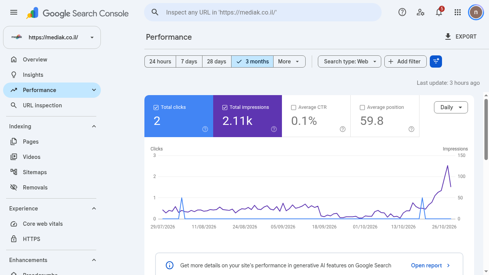
Task: Open Overview from the sidebar
Action: coord(52,60)
